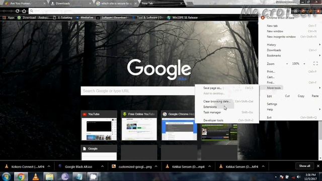Click Chrome icon in taskbar

coord(21,176)
